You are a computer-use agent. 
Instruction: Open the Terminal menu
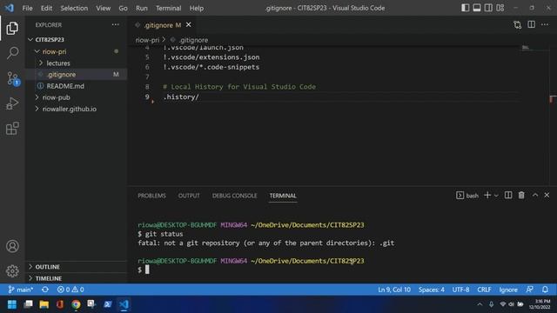168,8
